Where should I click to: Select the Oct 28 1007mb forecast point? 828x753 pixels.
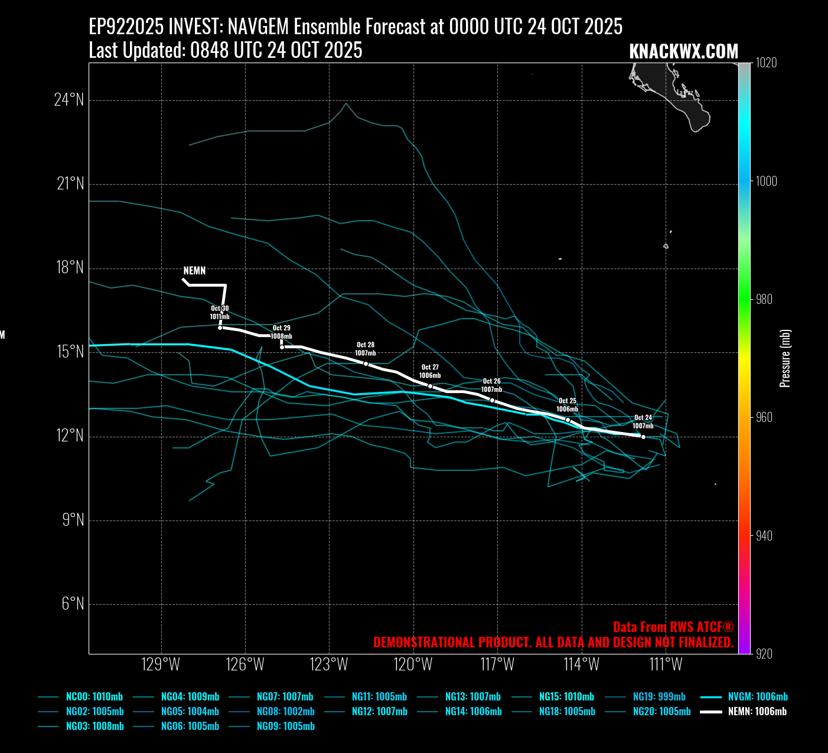click(x=366, y=364)
